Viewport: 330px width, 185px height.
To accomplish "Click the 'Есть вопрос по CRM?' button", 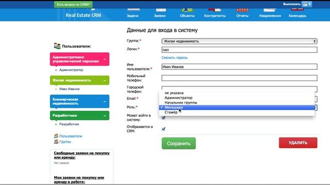I will (x=73, y=5).
